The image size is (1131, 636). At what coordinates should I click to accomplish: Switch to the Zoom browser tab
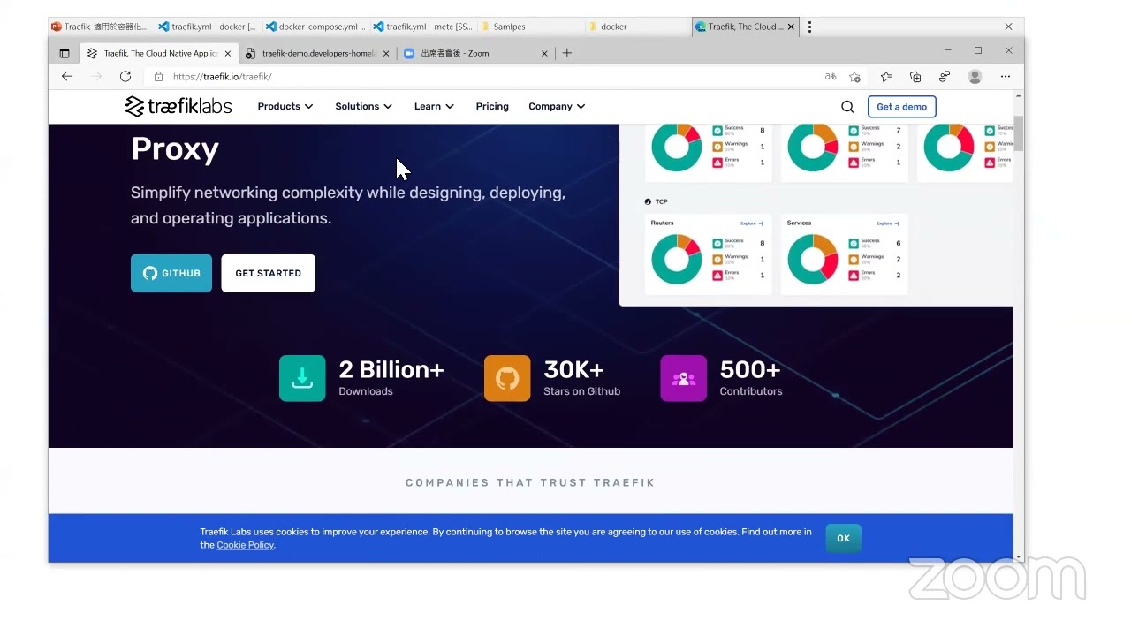click(475, 53)
